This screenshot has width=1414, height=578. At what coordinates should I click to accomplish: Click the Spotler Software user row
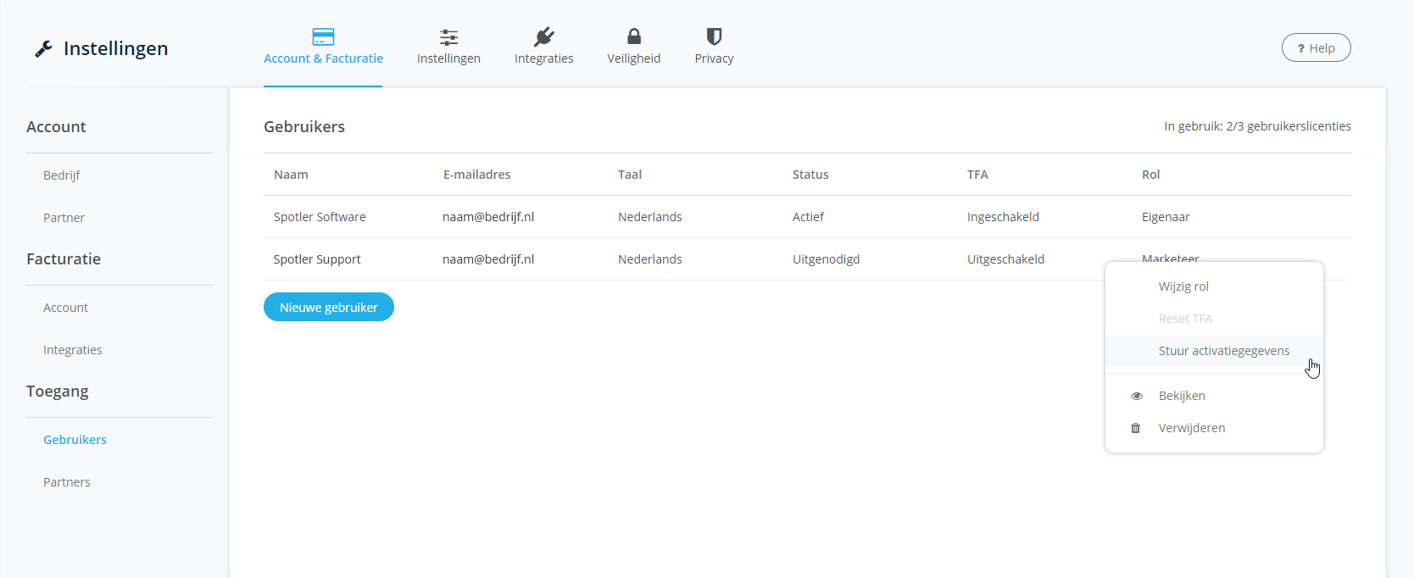pyautogui.click(x=320, y=217)
